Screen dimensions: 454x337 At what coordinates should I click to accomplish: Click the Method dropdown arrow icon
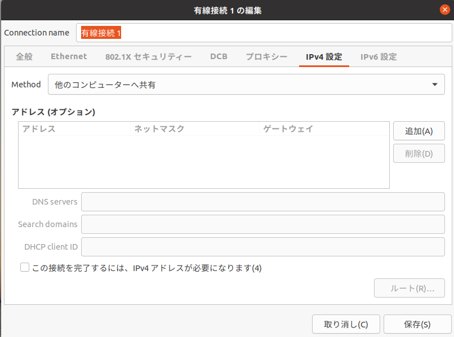coord(435,85)
